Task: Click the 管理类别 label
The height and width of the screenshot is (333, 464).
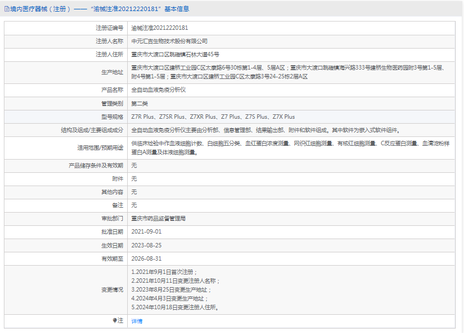Action: pyautogui.click(x=112, y=104)
